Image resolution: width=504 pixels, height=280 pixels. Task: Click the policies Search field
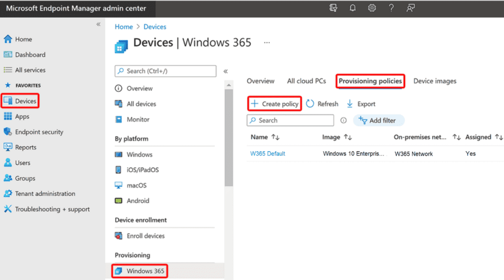pos(290,120)
